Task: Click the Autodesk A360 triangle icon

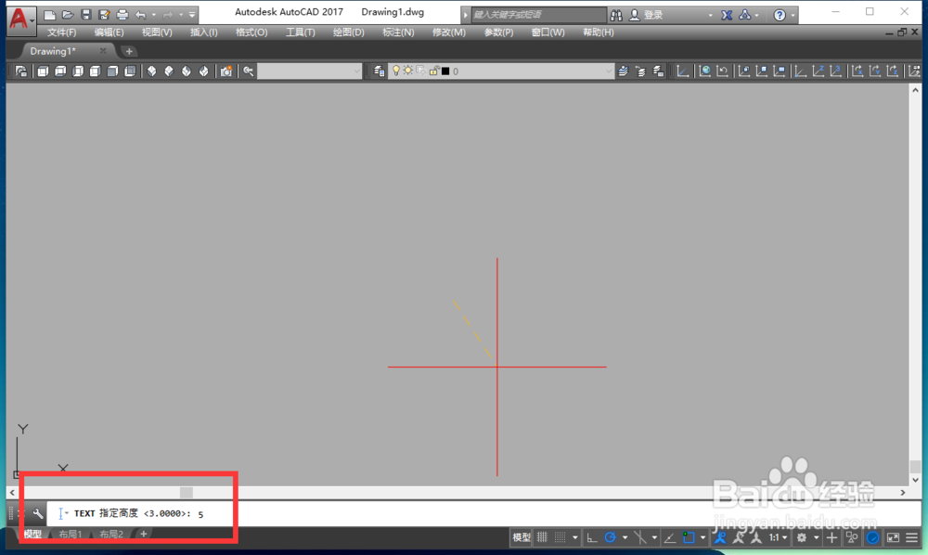Action: tap(745, 16)
